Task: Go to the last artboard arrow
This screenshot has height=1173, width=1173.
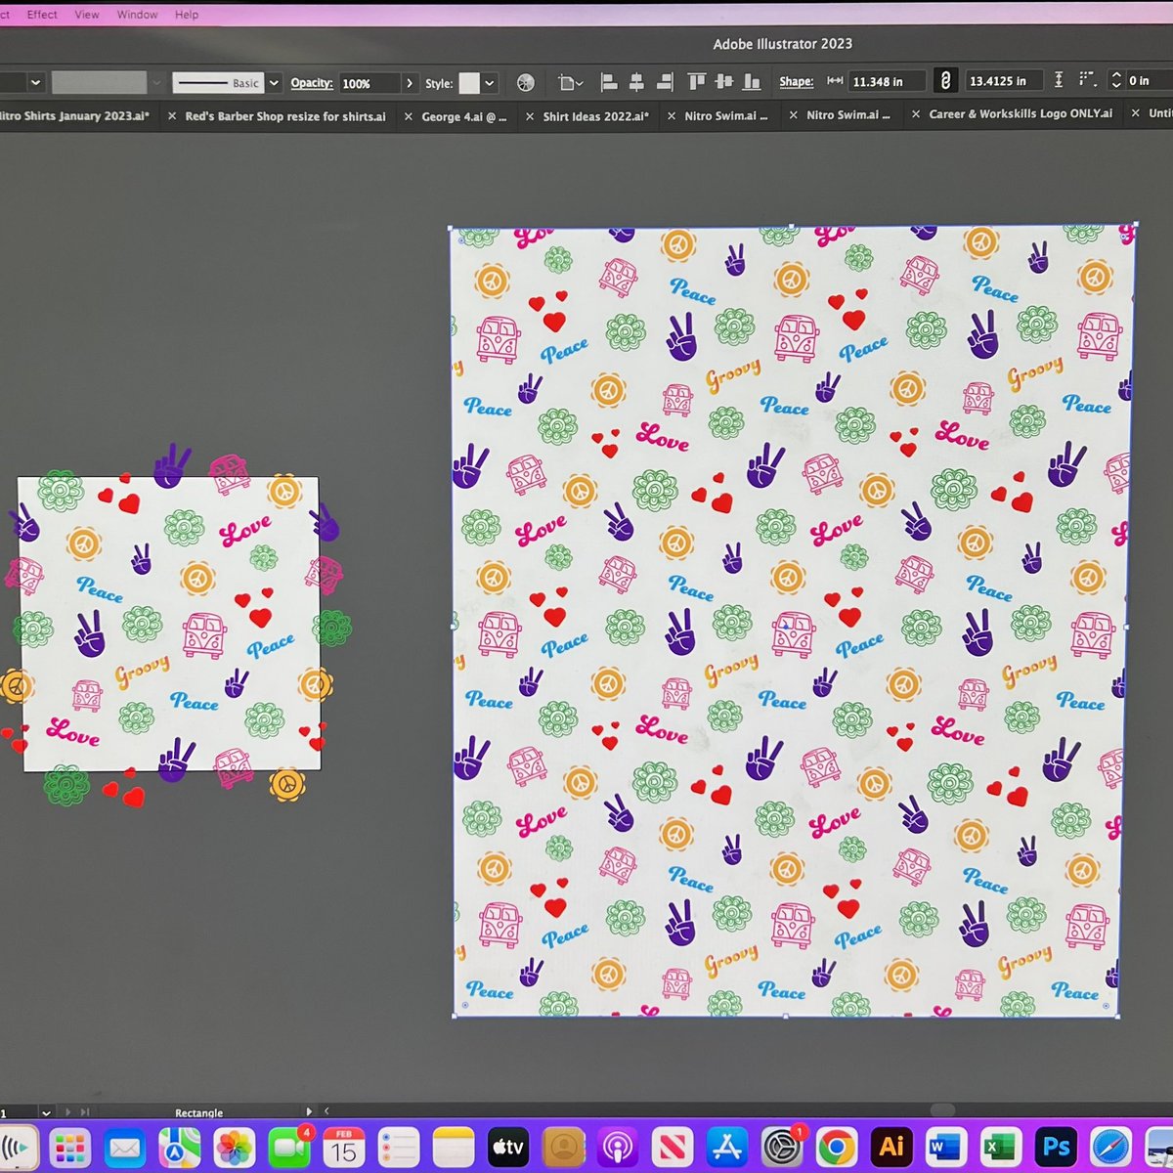Action: (x=84, y=1112)
